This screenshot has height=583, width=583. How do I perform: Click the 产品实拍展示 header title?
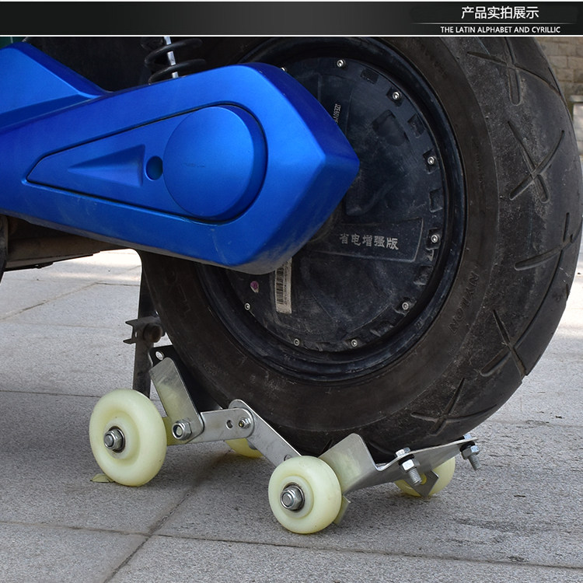(499, 12)
